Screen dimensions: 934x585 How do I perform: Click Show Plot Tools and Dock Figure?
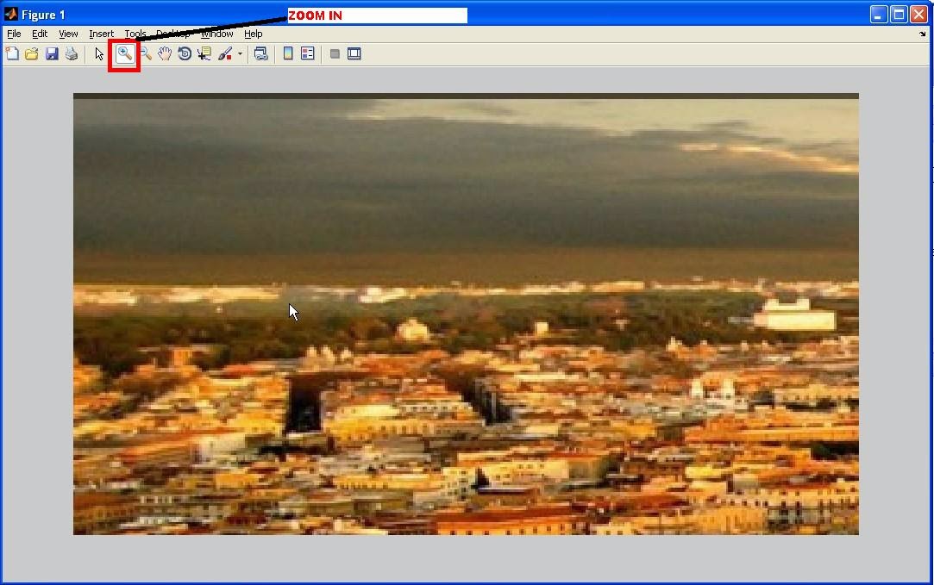pos(354,53)
